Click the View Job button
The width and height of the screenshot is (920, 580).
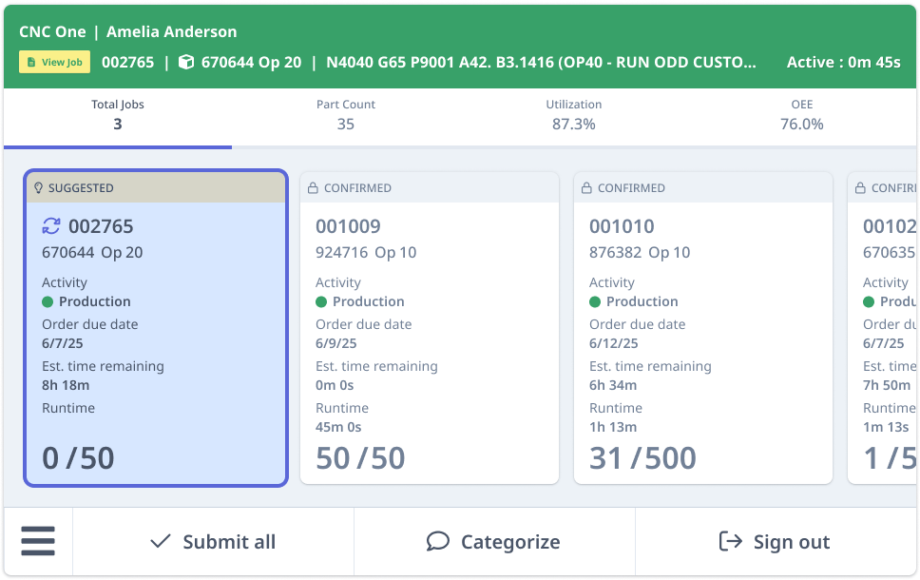click(54, 60)
